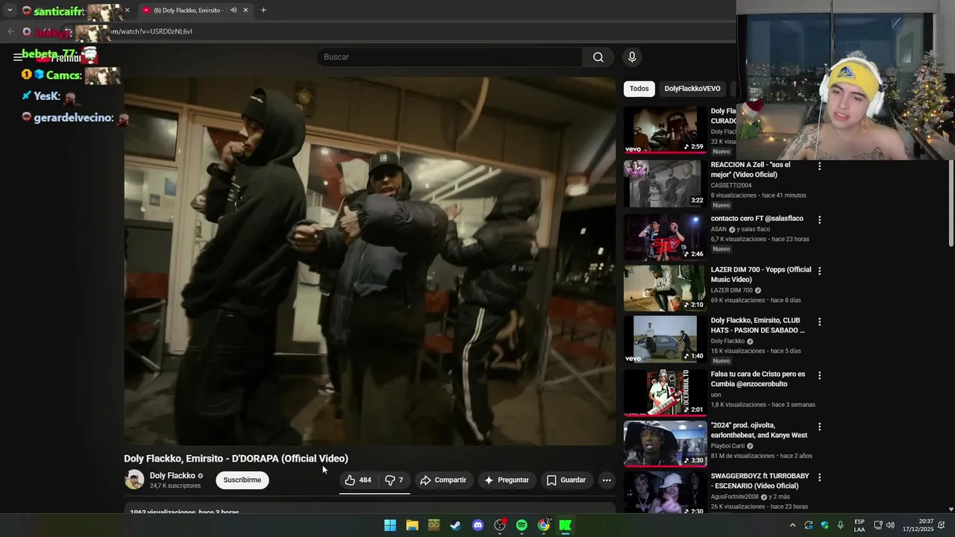The height and width of the screenshot is (537, 955).
Task: Open the YouTube hamburger guide menu
Action: tap(18, 57)
